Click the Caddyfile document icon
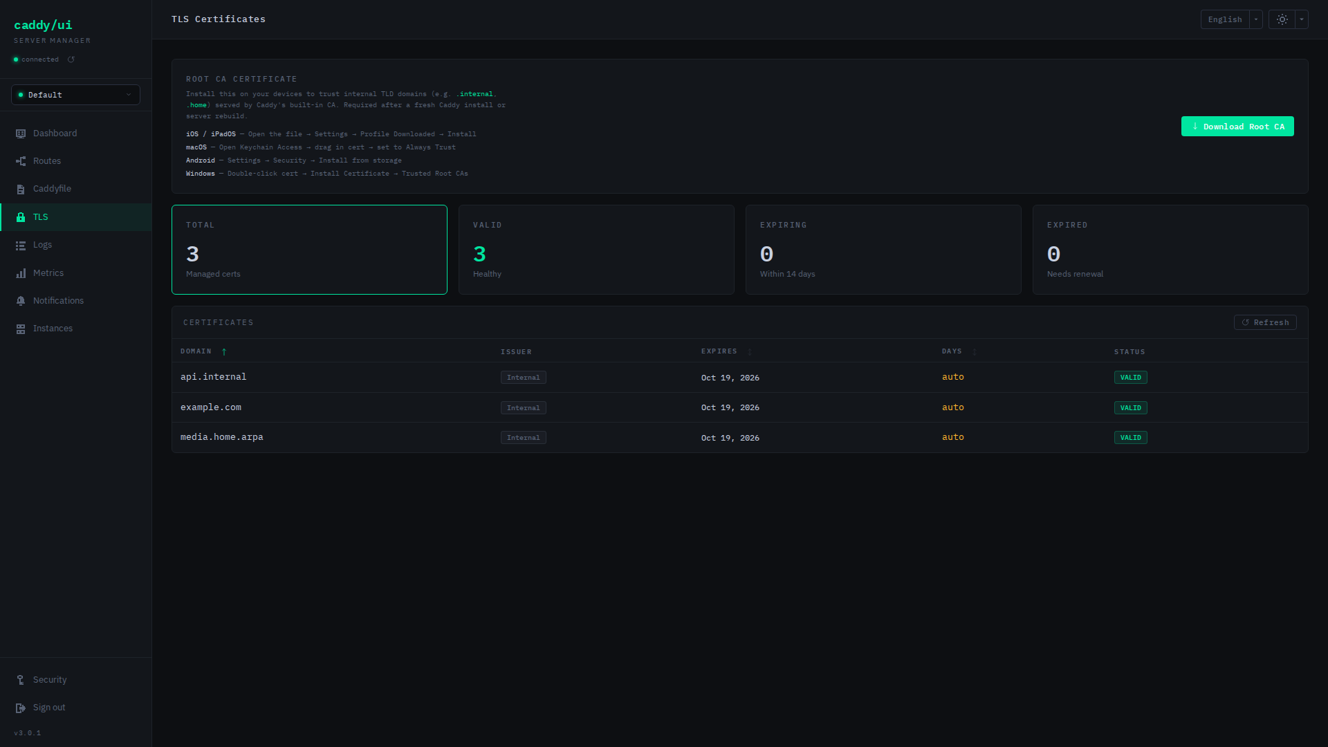Screen dimensions: 1328x747 click(x=21, y=189)
